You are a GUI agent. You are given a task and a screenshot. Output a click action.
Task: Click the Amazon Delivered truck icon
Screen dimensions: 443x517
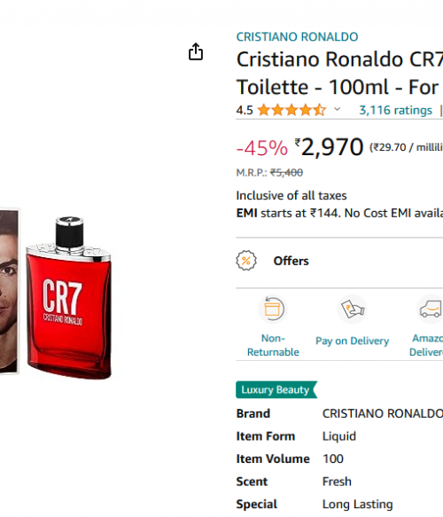pos(430,309)
